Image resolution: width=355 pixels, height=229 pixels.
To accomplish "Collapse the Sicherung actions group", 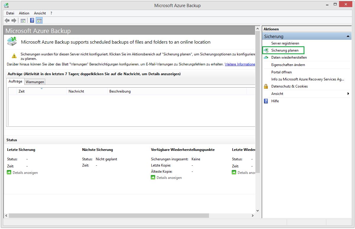I will [x=348, y=36].
